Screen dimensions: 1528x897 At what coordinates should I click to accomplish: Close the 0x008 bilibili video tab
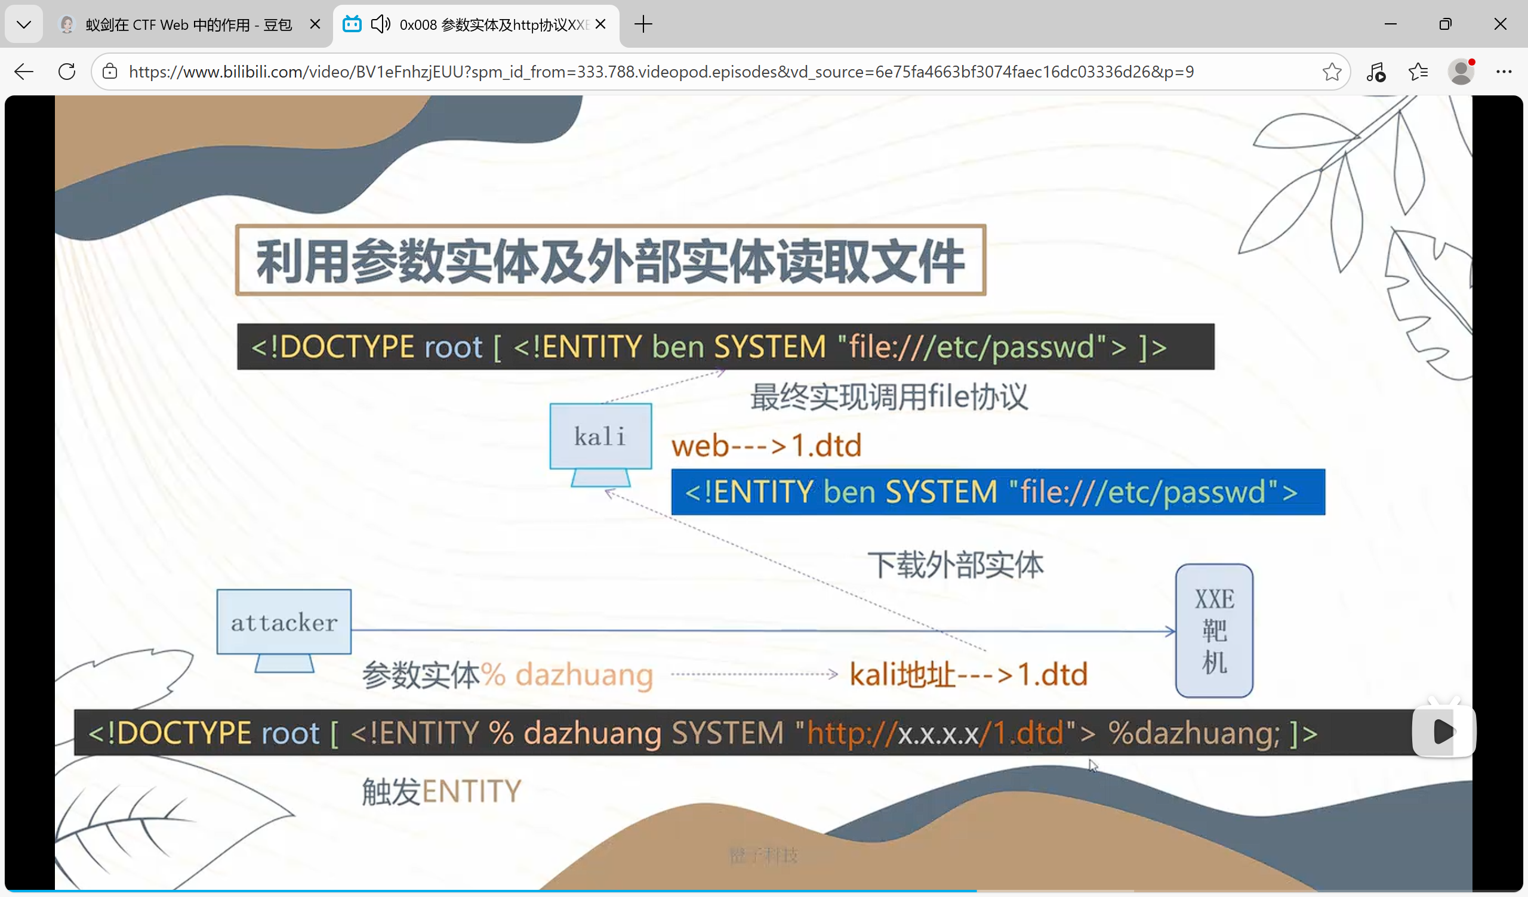(x=600, y=24)
